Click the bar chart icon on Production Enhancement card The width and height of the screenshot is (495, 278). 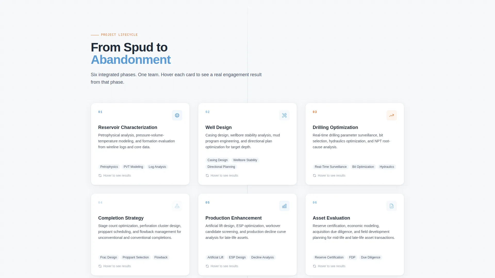(284, 206)
